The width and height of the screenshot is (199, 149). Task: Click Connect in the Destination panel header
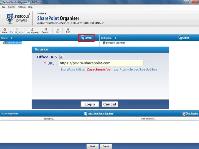pos(184,38)
